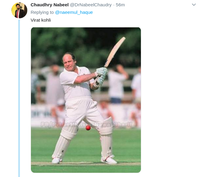Click the "Replying to" label
Screen dimensions: 204x177
tap(42, 12)
